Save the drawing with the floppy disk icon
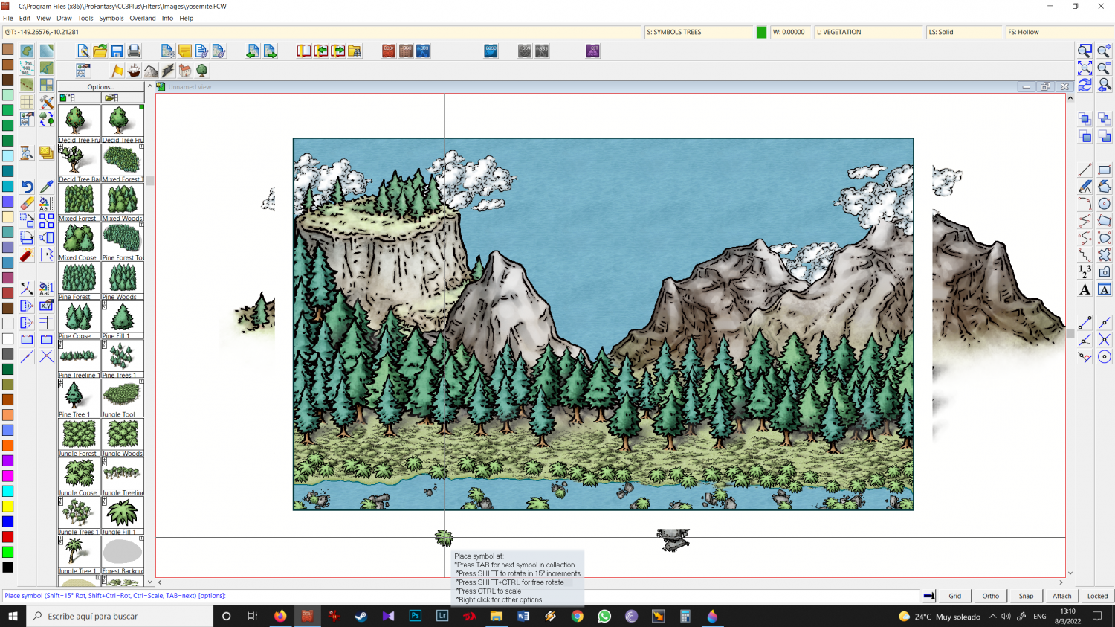 [x=117, y=51]
